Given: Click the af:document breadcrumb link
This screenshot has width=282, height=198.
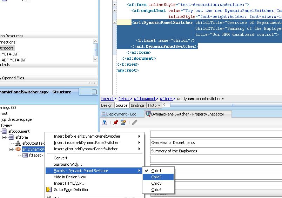Looking at the screenshot, I should [x=145, y=99].
